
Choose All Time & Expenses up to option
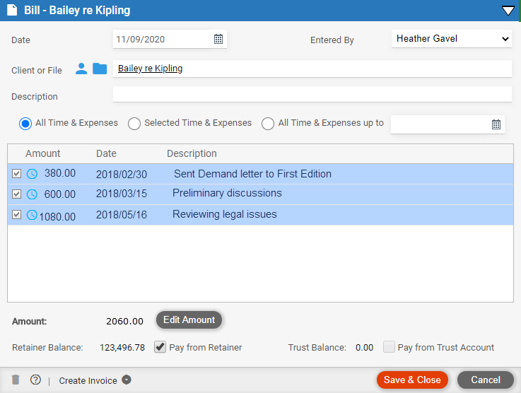click(268, 124)
